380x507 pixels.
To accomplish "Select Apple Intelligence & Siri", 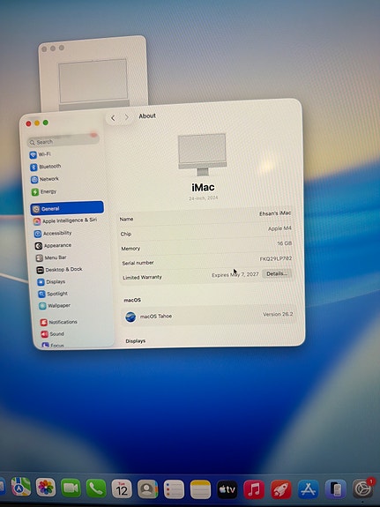I will coord(65,220).
